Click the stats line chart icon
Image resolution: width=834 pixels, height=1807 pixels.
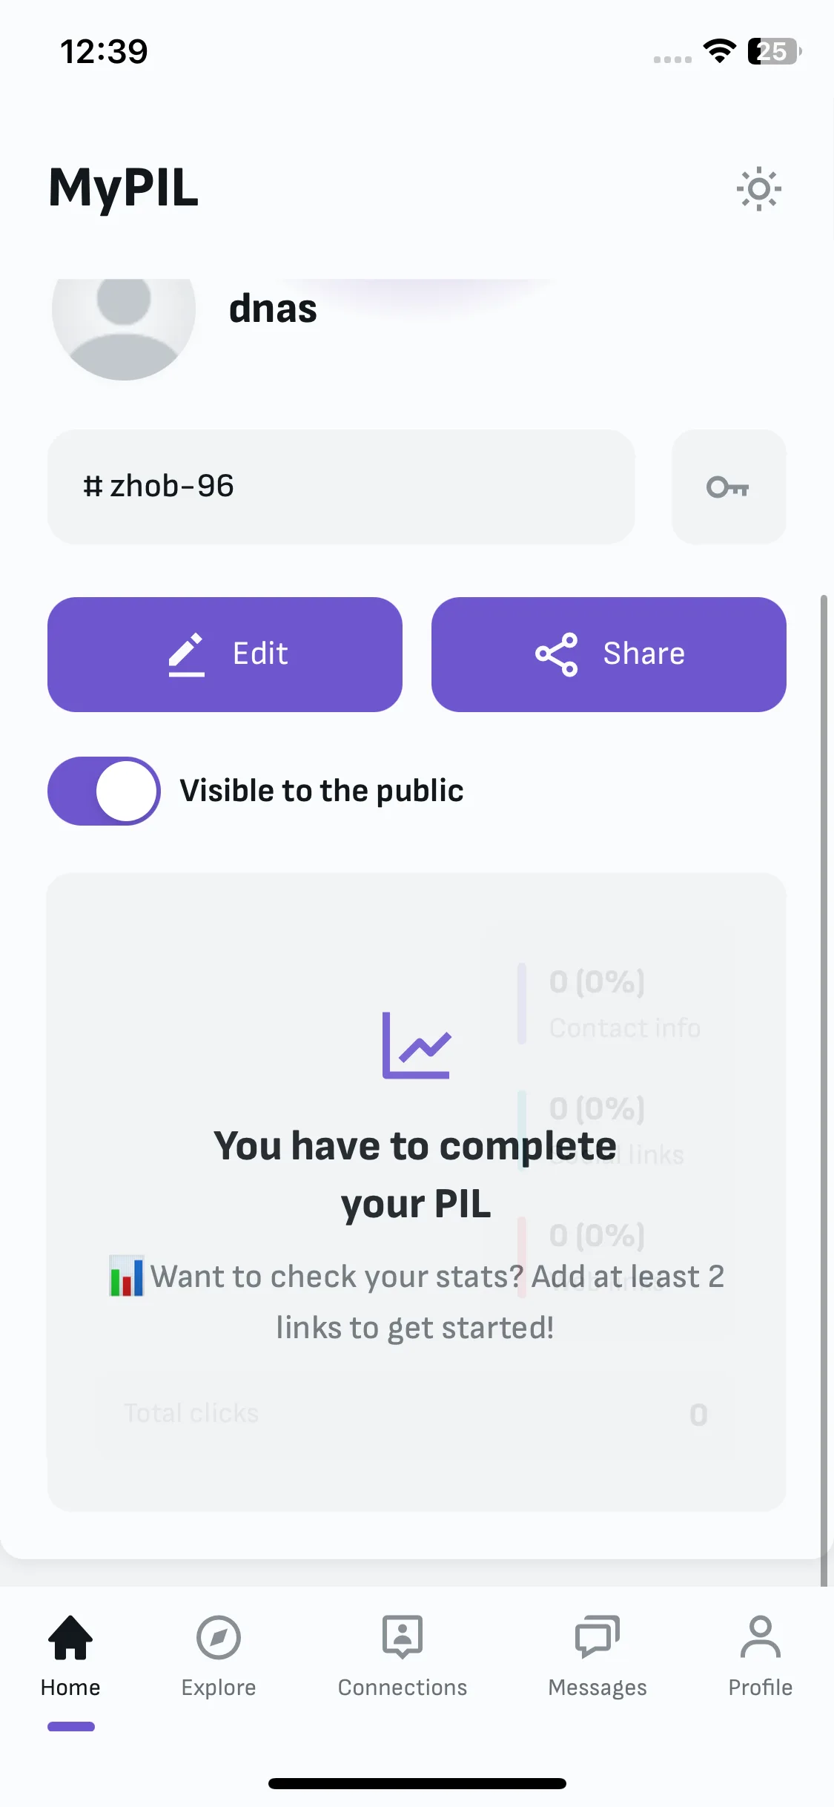(x=416, y=1045)
